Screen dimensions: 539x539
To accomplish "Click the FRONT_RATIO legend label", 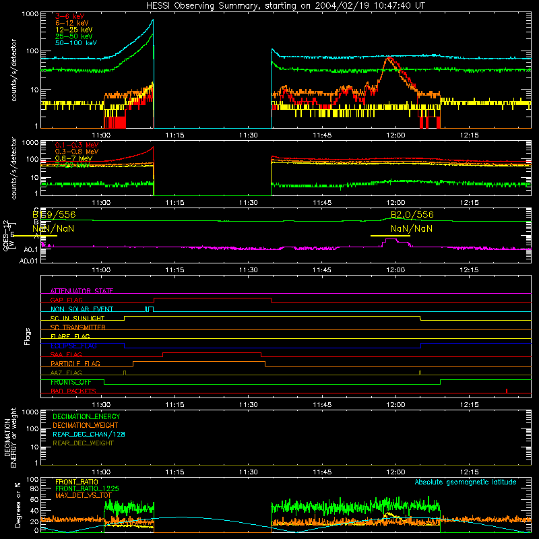I will 77,482.
